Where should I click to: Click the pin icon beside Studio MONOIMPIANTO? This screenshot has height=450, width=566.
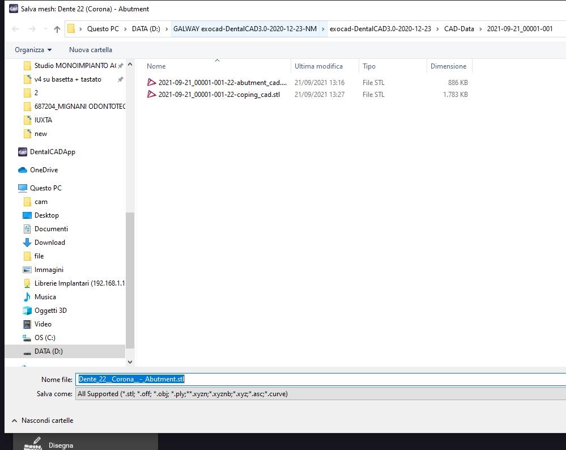[x=121, y=66]
